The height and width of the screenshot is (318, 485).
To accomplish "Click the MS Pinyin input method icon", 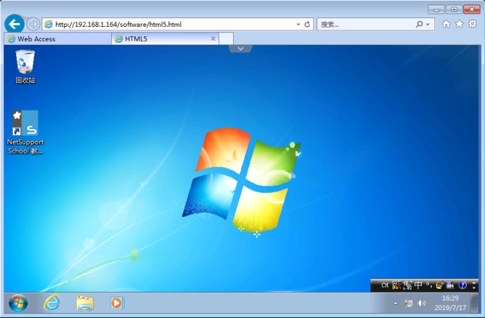I will pyautogui.click(x=397, y=285).
